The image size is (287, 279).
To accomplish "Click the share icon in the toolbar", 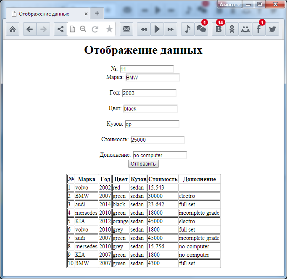I will pyautogui.click(x=61, y=29).
